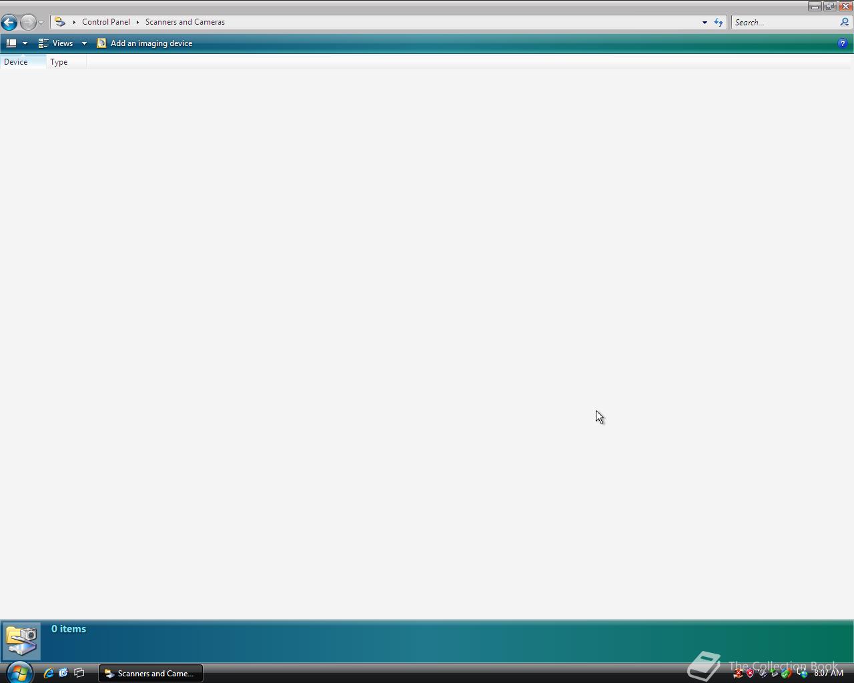Screen dimensions: 854x683
Task: Sort by the Type column header
Action: click(66, 62)
